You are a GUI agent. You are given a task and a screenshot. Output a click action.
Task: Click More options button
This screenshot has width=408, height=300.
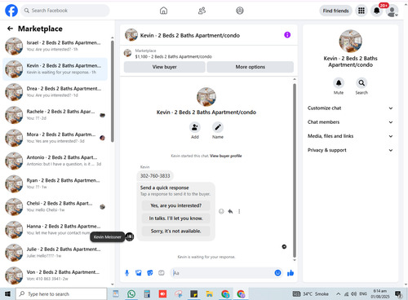point(251,67)
